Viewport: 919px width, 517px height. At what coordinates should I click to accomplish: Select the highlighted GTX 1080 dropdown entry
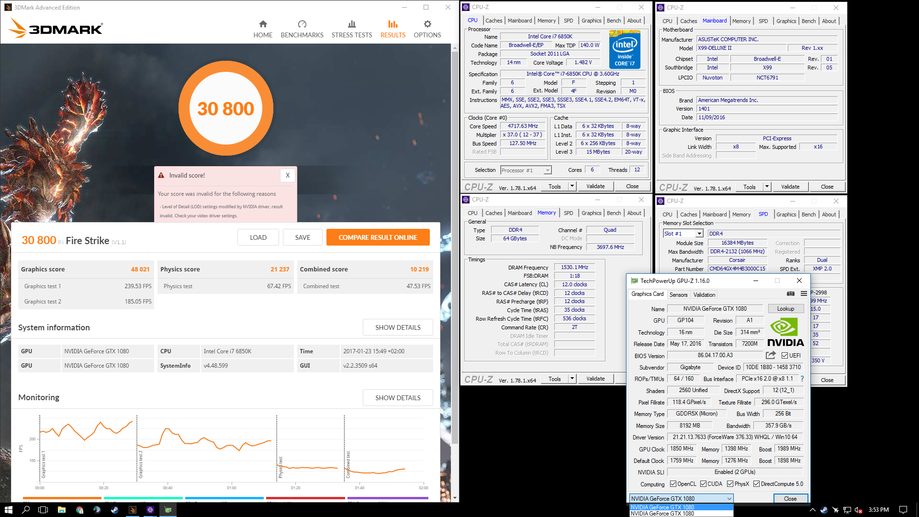pos(681,507)
